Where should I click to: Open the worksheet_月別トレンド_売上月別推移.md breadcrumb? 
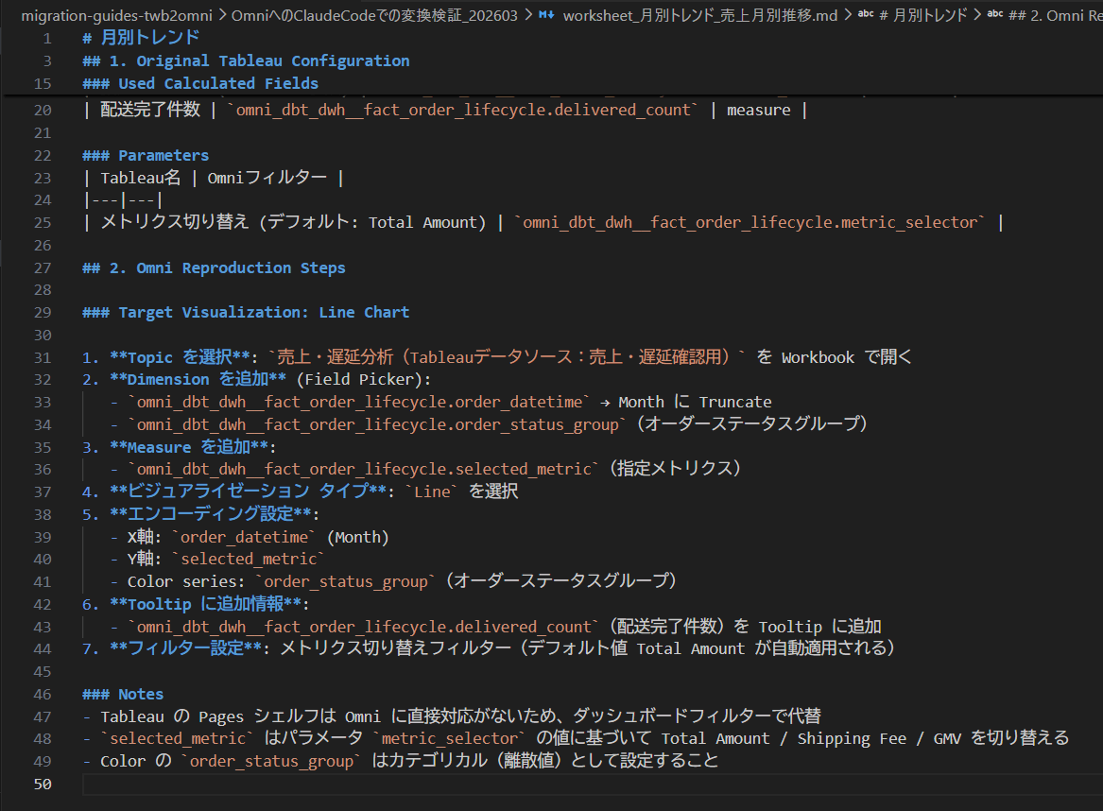(700, 15)
